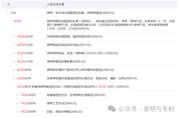Collapse the A21D subclass node

11,21
